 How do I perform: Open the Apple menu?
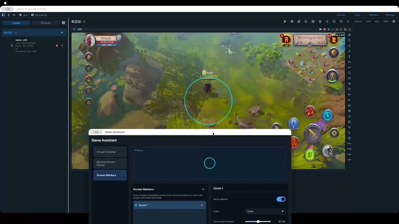coord(5,3)
